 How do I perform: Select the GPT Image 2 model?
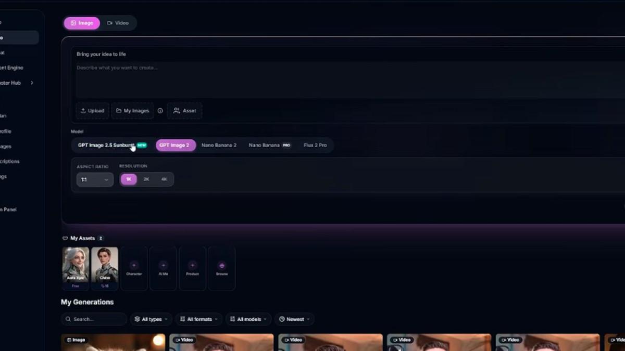176,145
